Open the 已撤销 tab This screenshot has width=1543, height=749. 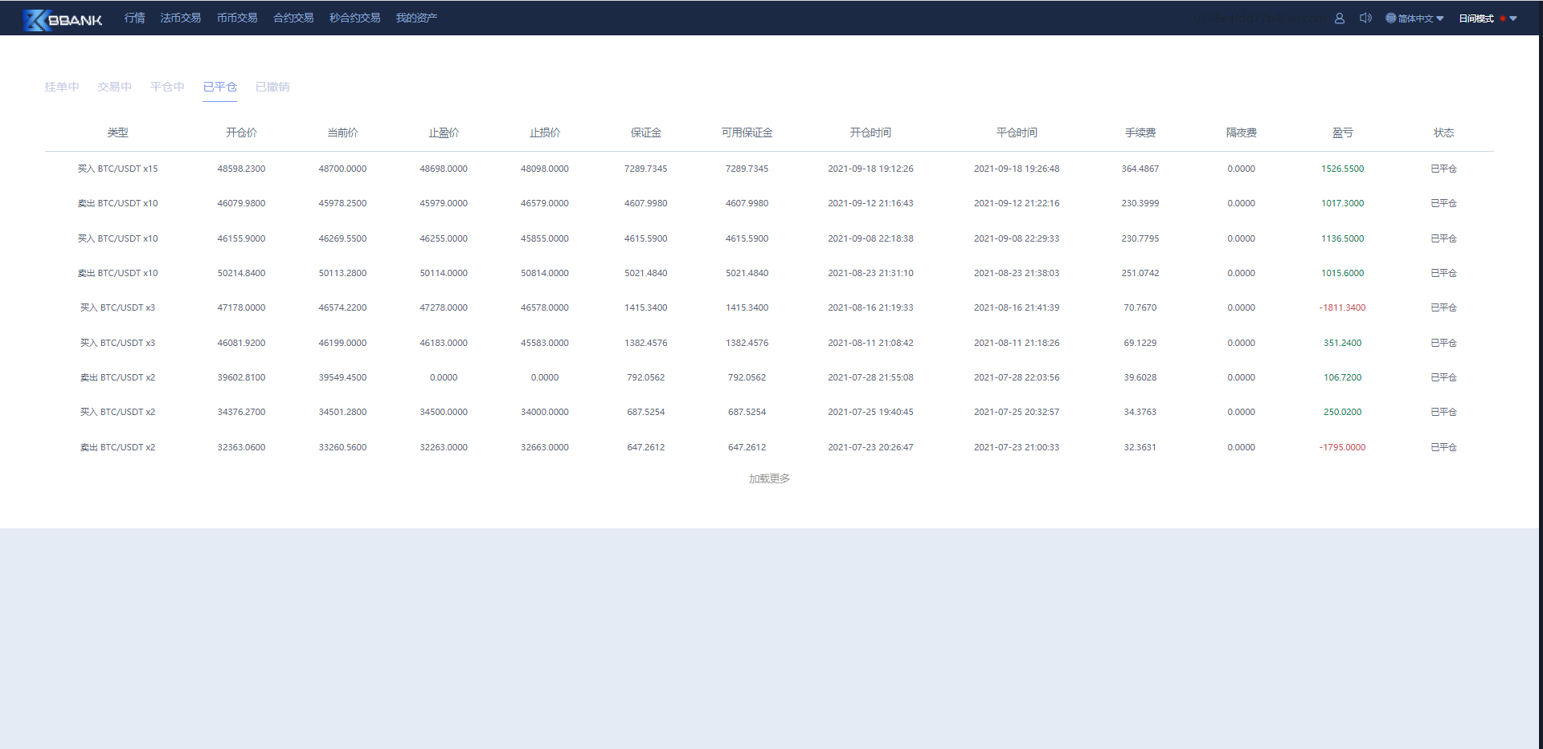pyautogui.click(x=272, y=87)
